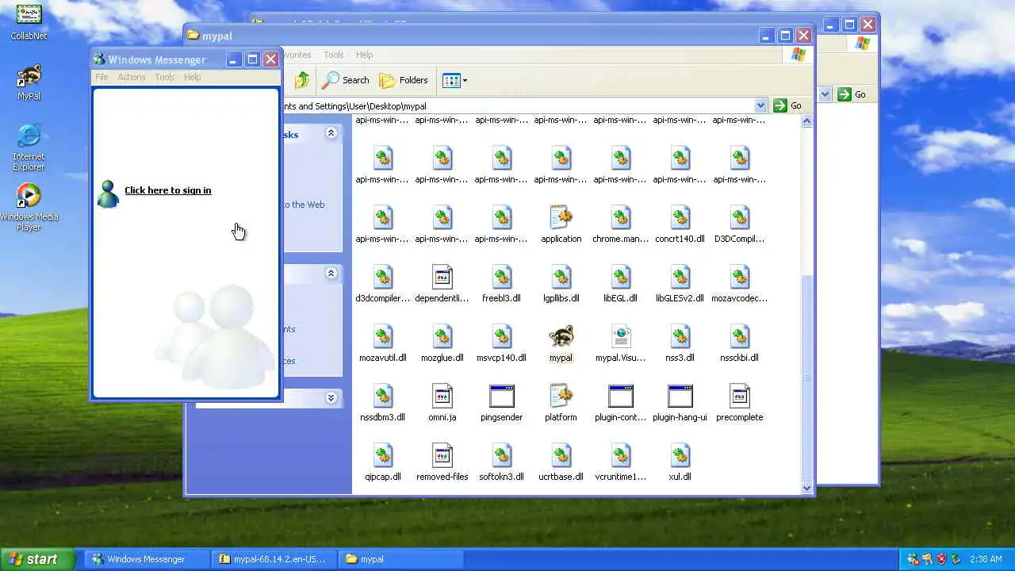Open the application file icon
The width and height of the screenshot is (1015, 571).
[x=561, y=217]
